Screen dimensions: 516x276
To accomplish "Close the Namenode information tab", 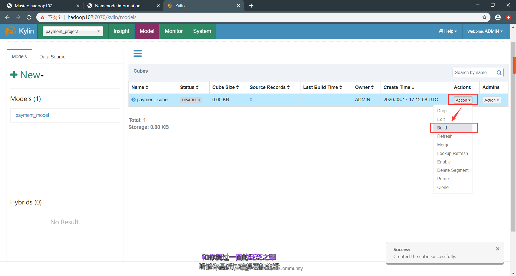I will point(158,6).
